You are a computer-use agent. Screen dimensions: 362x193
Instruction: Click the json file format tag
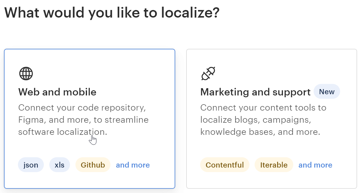(x=31, y=165)
